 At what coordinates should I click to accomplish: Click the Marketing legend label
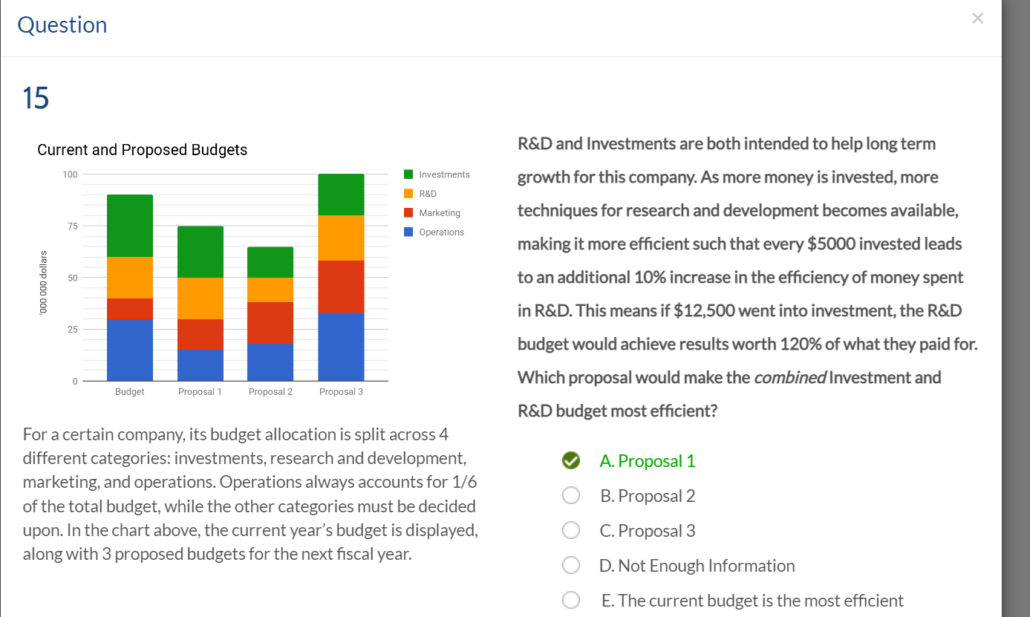click(440, 213)
